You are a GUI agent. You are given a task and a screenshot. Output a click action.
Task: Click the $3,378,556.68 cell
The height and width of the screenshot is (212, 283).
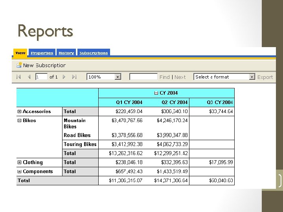(x=127, y=135)
